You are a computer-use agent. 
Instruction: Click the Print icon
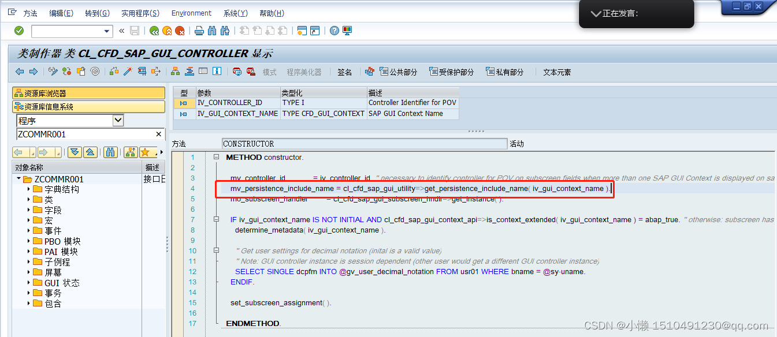(199, 31)
